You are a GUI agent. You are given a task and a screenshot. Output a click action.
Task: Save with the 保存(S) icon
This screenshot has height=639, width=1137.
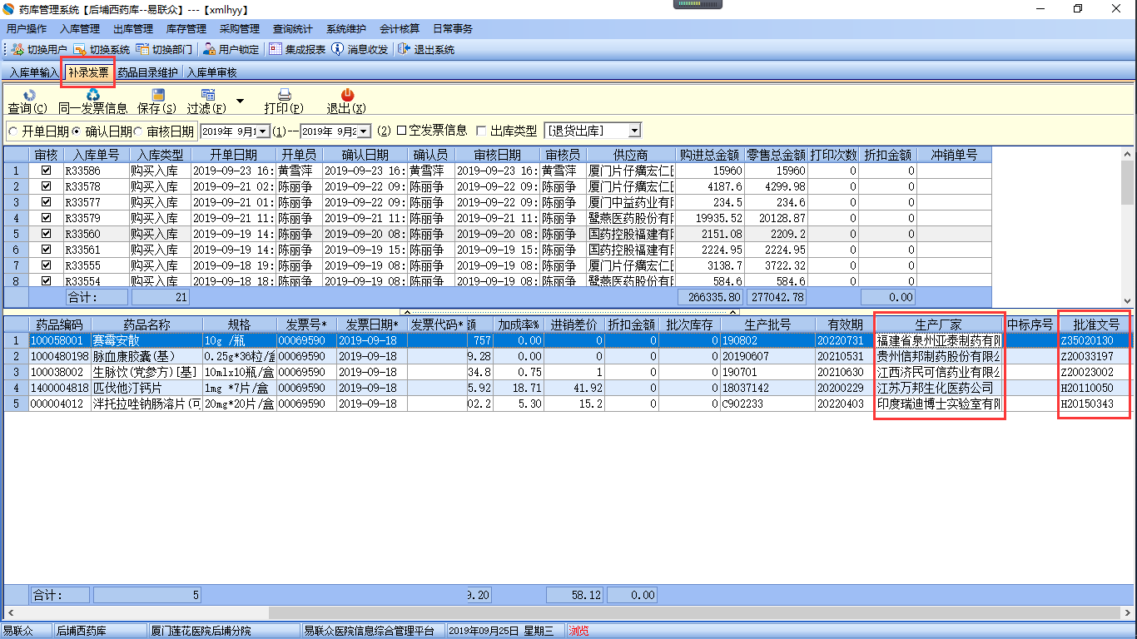coord(157,95)
